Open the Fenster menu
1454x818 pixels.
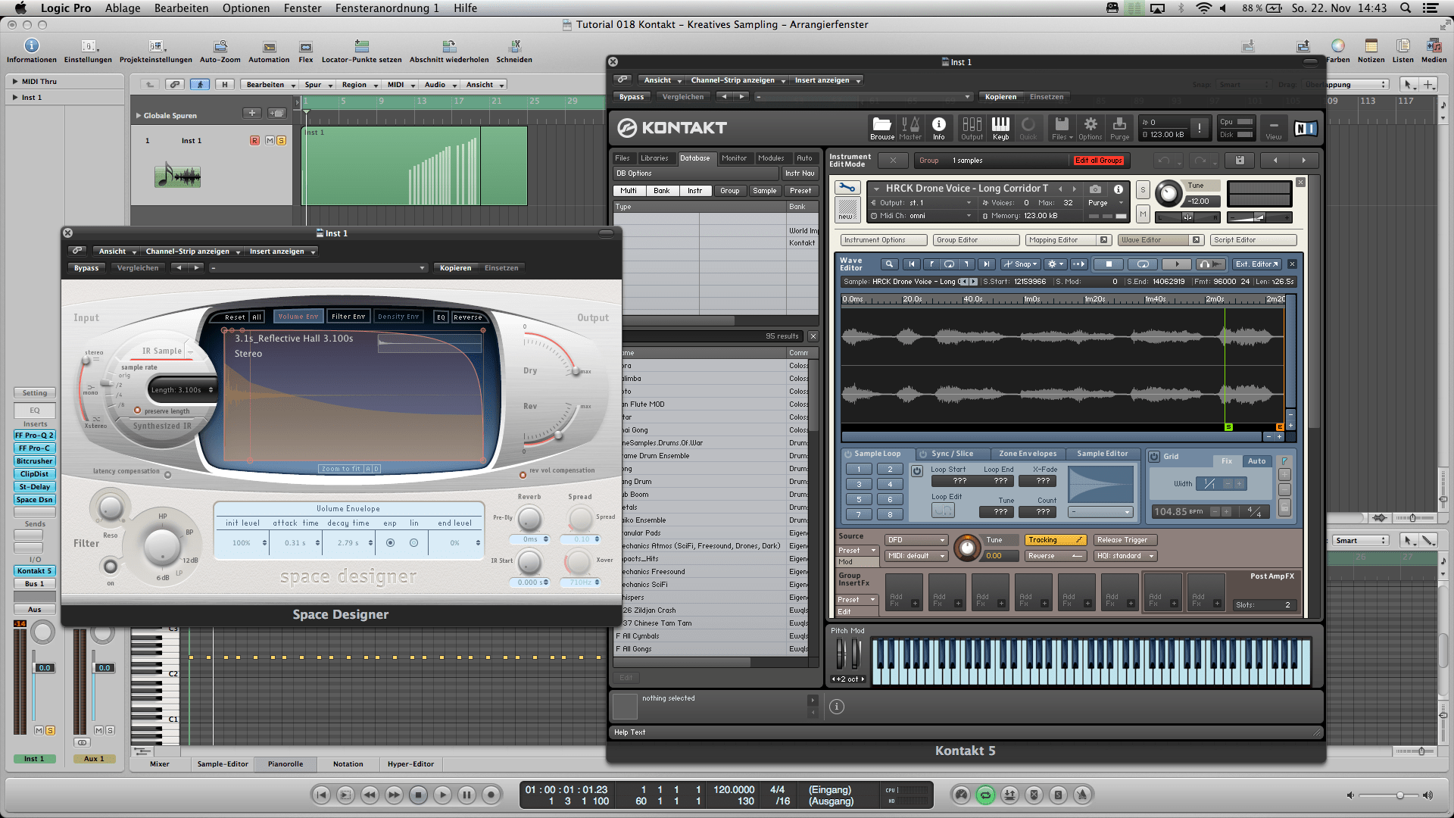[302, 8]
